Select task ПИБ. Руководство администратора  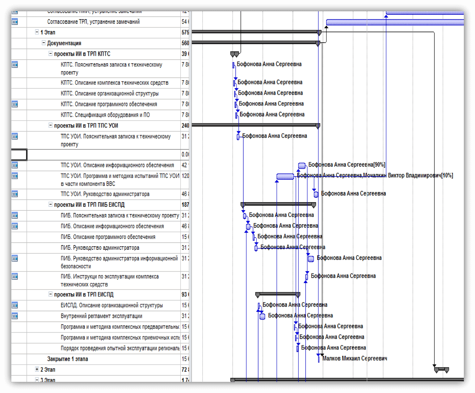pos(100,248)
